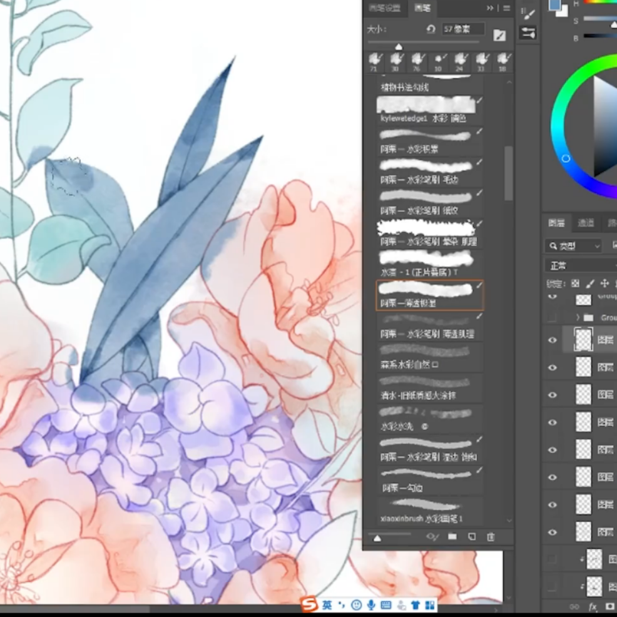Select brush 阿栗—勾边
The height and width of the screenshot is (617, 617).
(x=429, y=480)
